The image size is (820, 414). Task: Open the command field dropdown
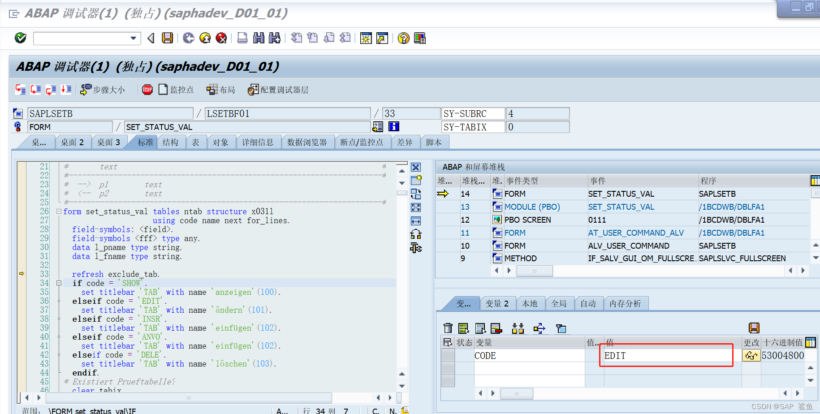click(133, 38)
